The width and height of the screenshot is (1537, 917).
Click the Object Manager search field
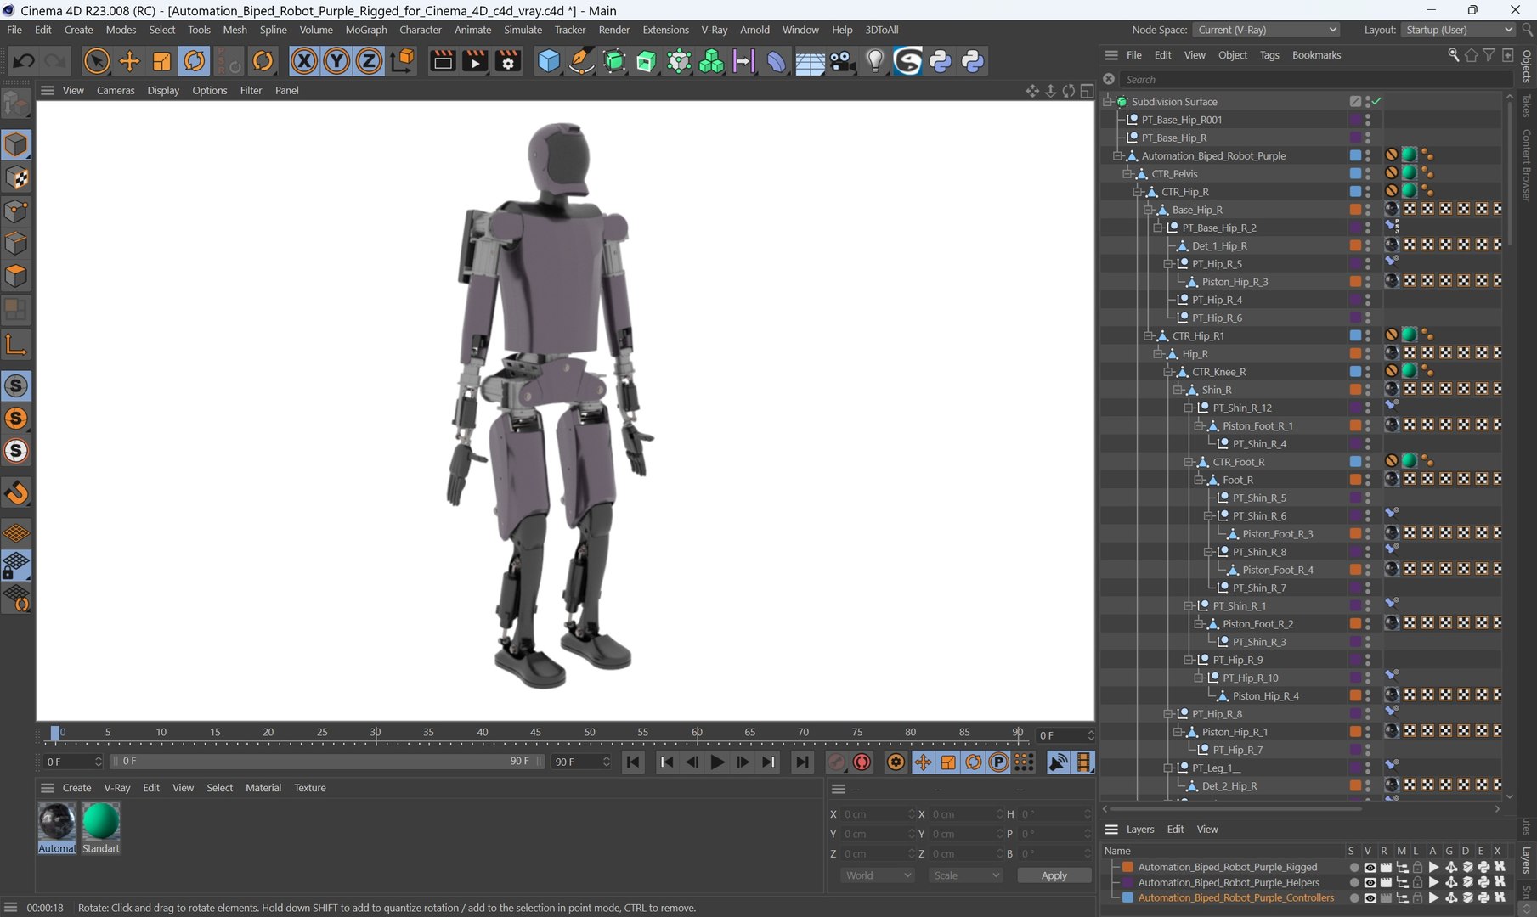[x=1314, y=80]
